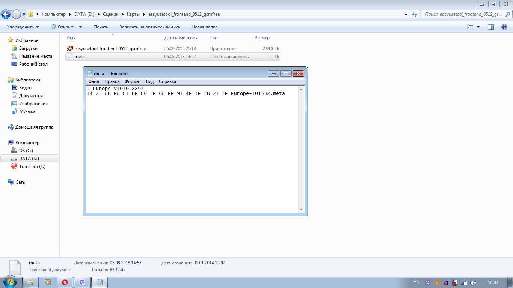This screenshot has height=288, width=513.
Task: Open Explorer taskbar icon
Action: 31,282
